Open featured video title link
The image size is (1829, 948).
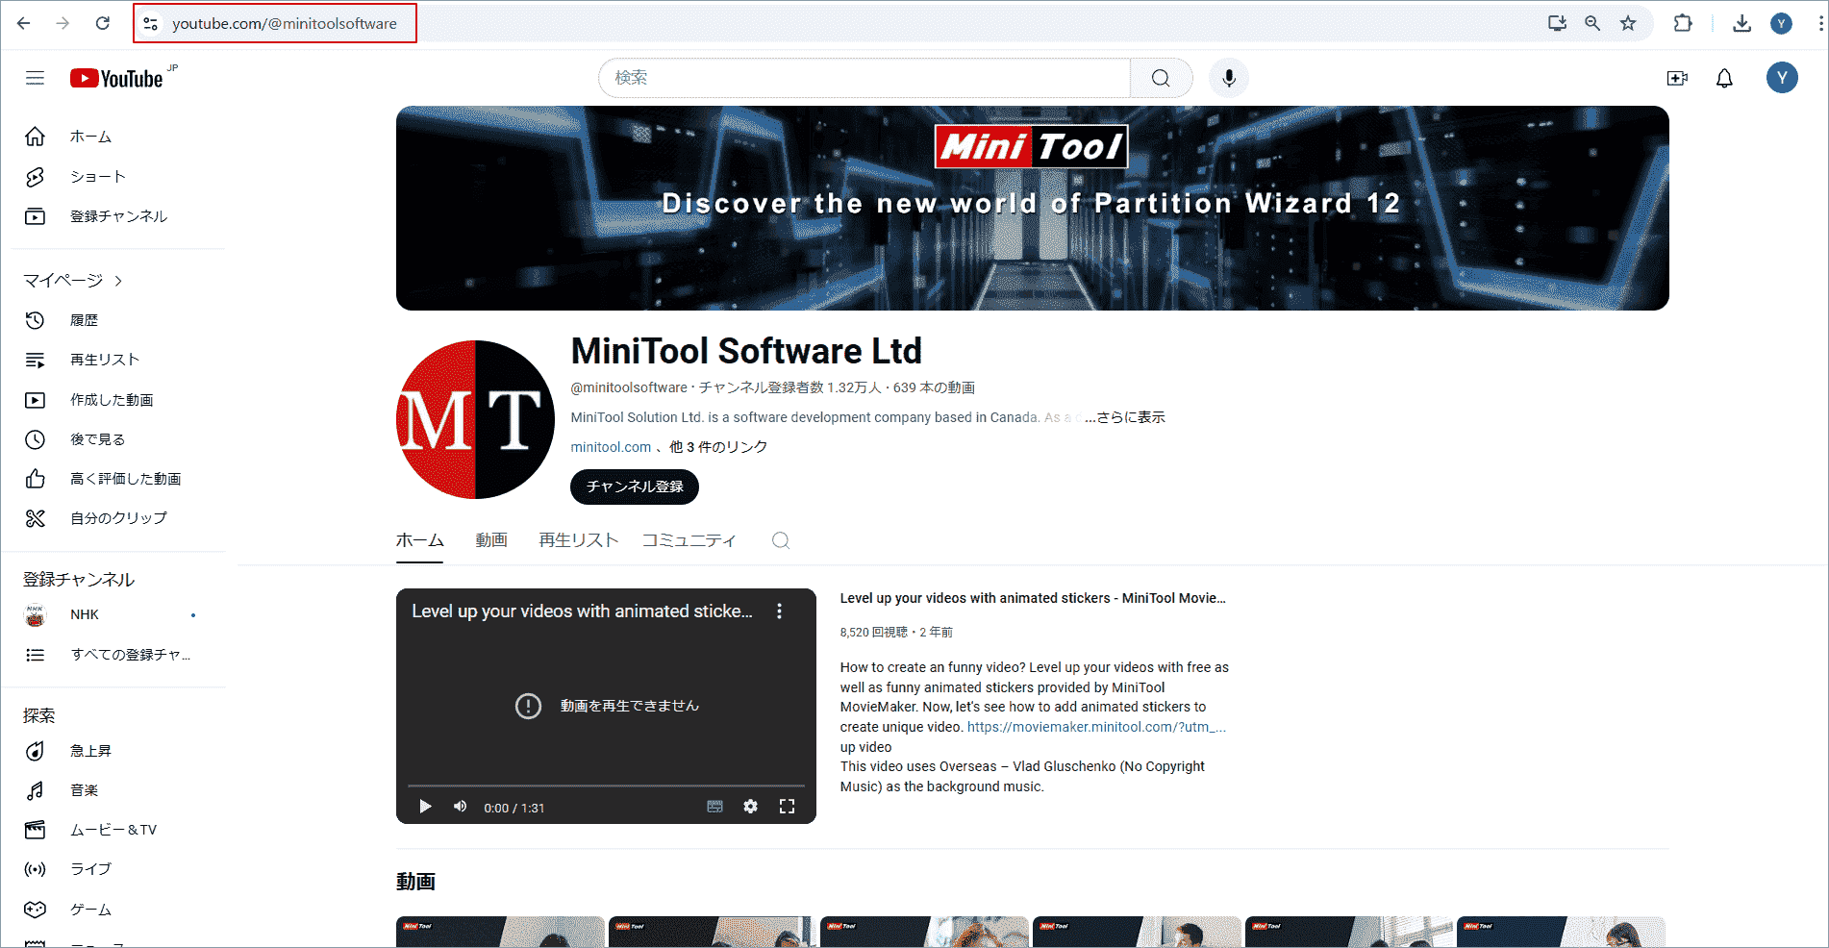[1033, 598]
